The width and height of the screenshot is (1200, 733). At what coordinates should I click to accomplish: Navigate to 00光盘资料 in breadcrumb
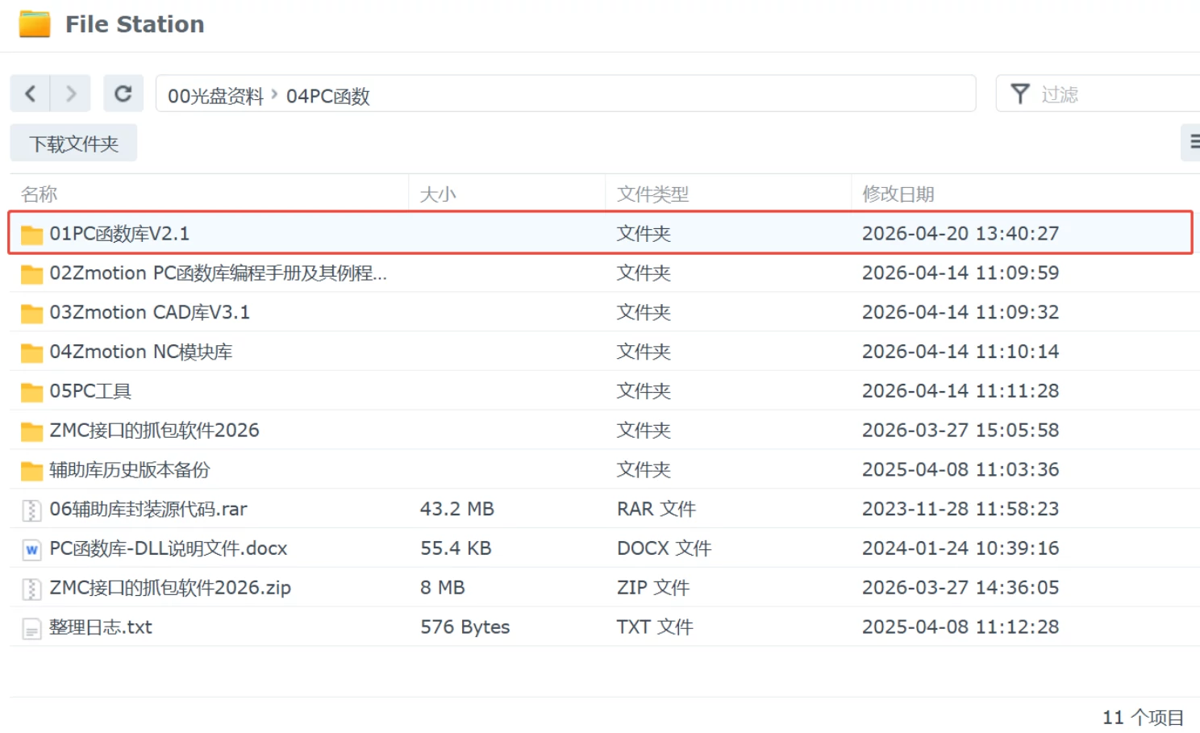(x=215, y=96)
